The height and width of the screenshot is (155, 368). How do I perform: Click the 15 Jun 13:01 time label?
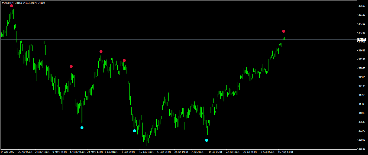(x=147, y=152)
